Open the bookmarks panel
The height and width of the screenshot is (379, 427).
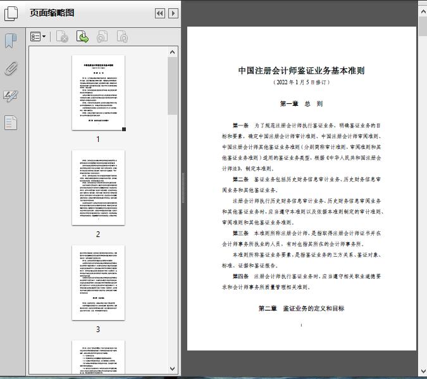click(11, 41)
